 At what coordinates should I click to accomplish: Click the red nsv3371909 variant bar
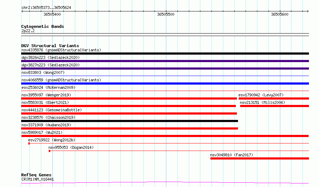tap(130, 128)
